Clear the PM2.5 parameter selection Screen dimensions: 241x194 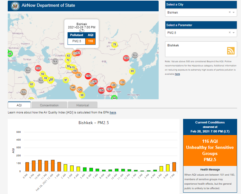(x=230, y=33)
